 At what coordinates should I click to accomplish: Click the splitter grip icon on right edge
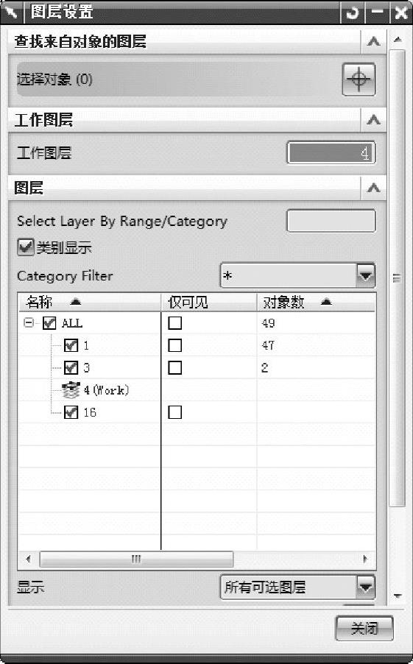tap(397, 278)
